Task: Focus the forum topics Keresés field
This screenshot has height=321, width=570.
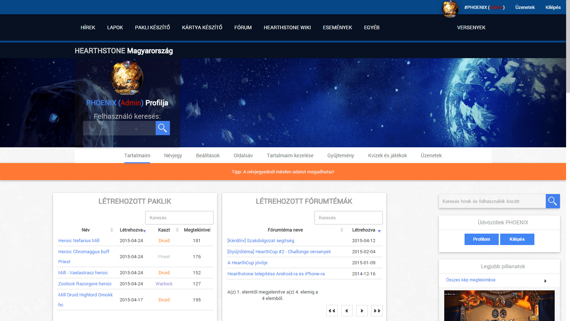Action: click(348, 218)
